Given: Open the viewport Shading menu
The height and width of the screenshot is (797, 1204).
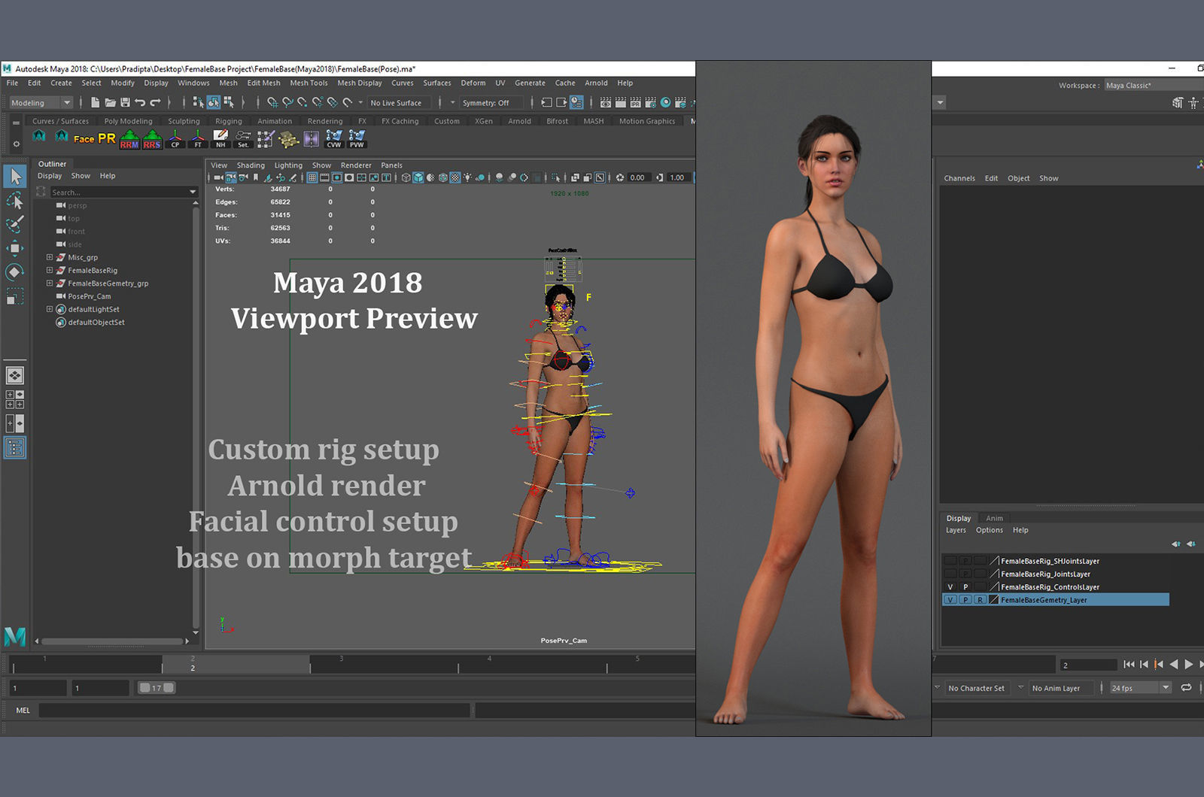Looking at the screenshot, I should [251, 165].
